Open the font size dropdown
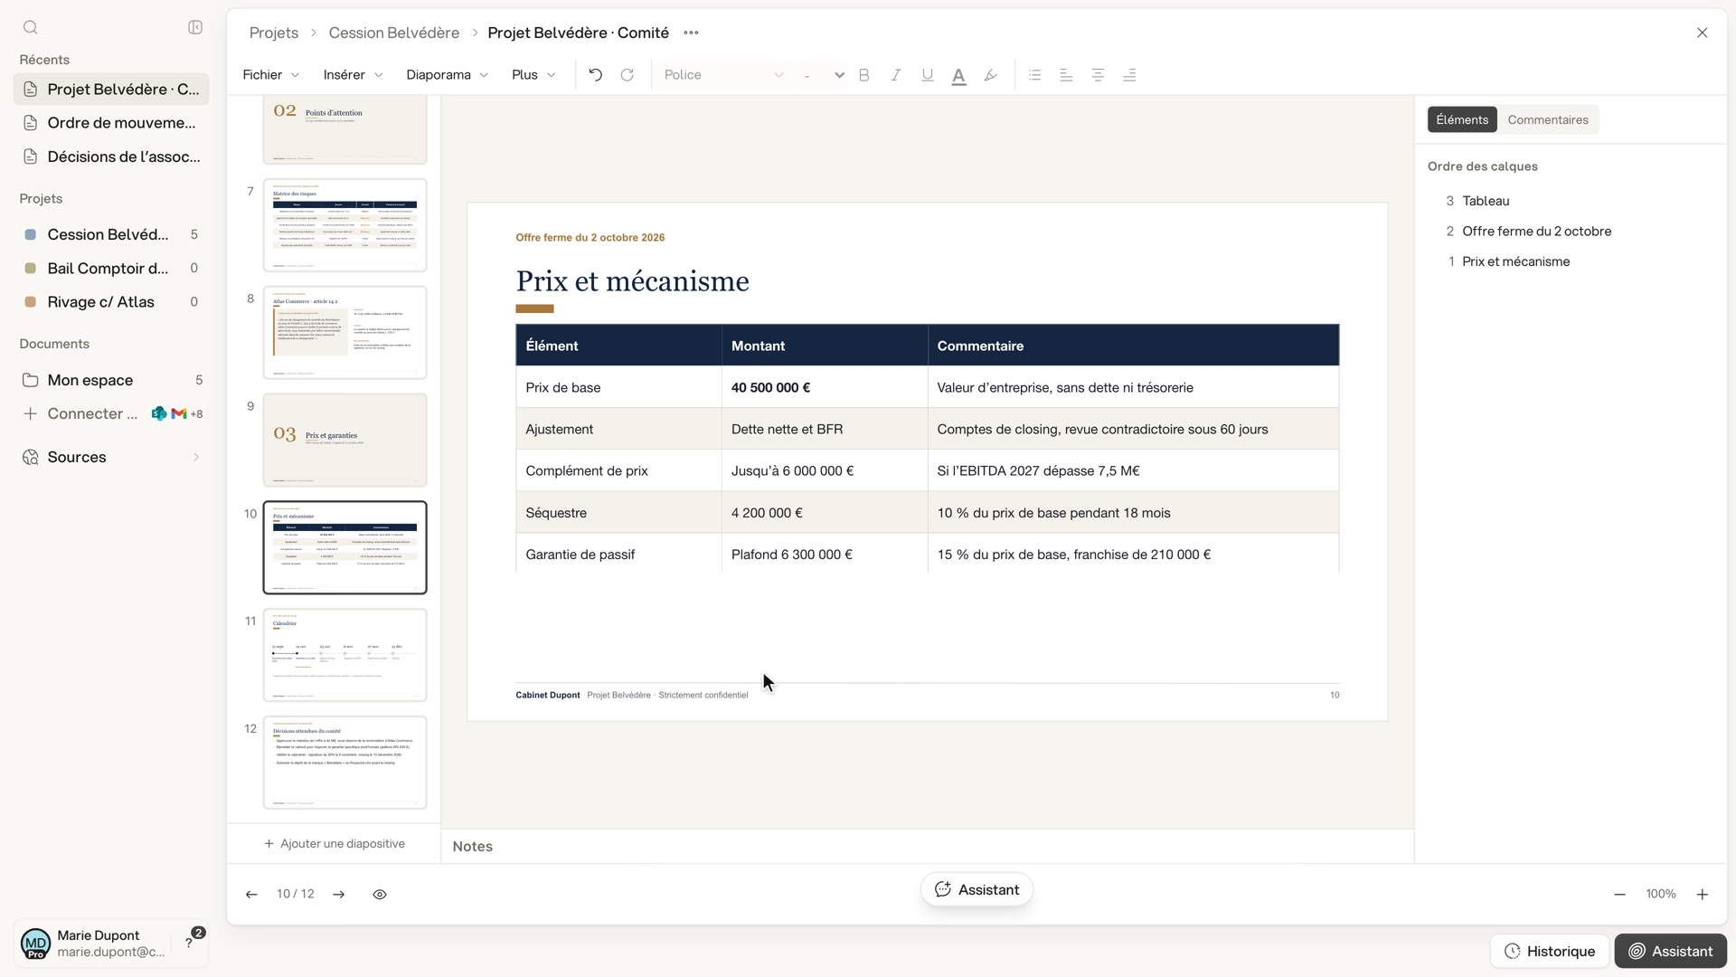The image size is (1736, 977). (823, 75)
